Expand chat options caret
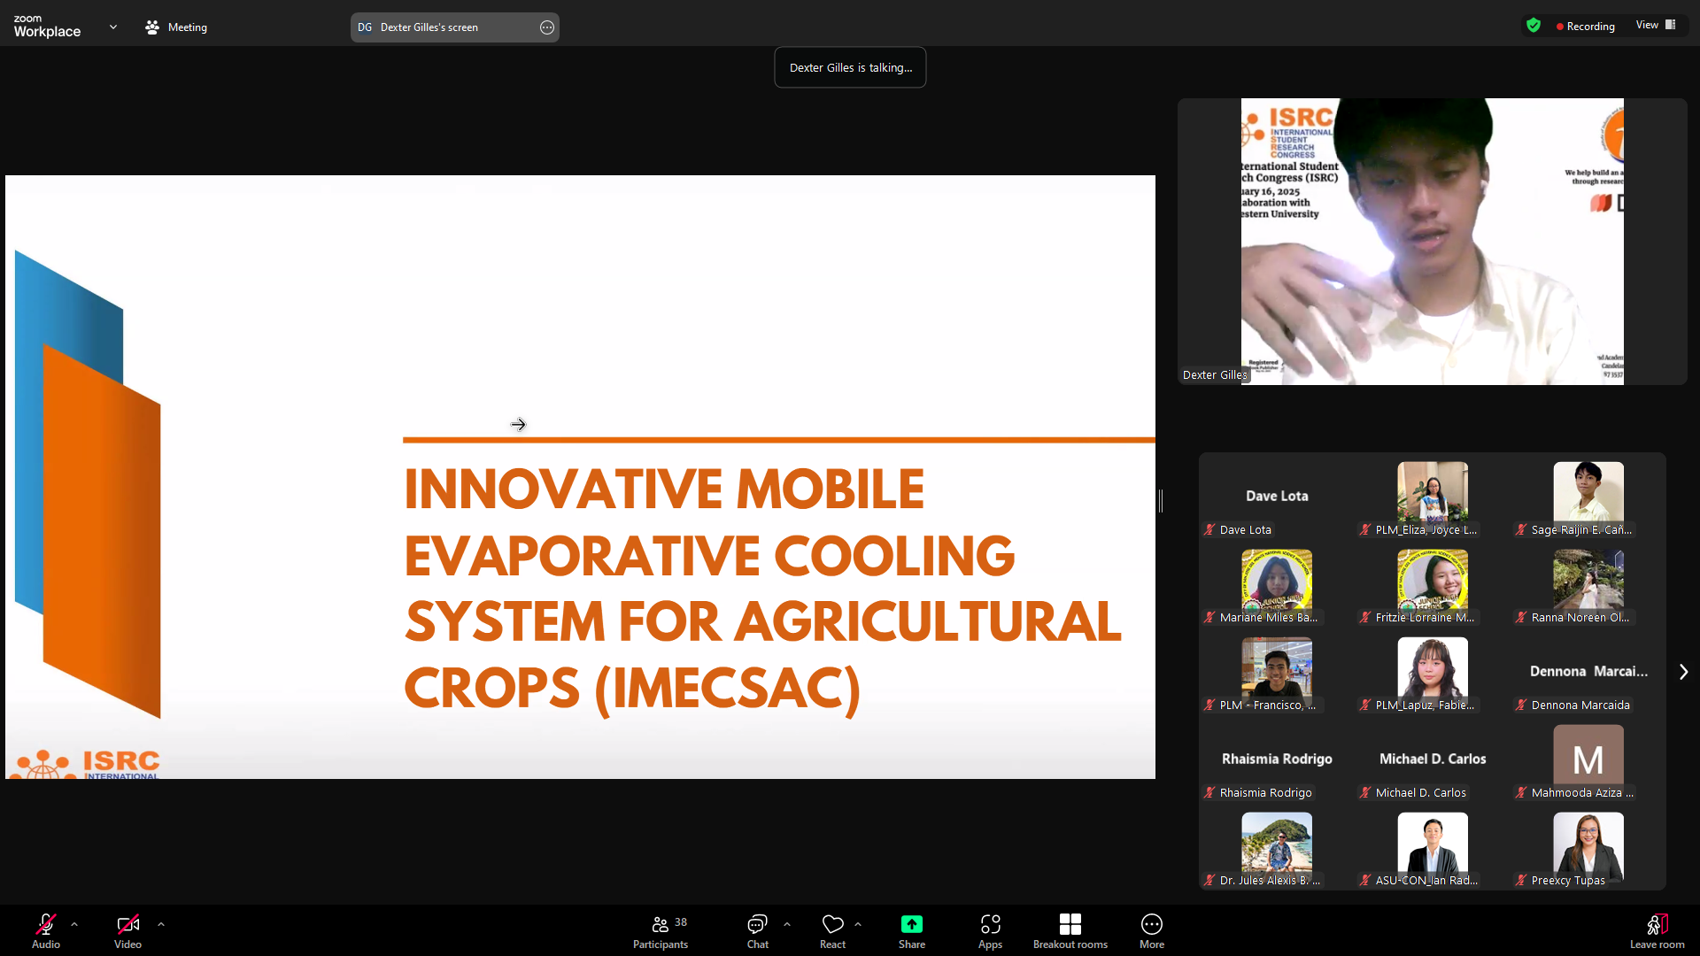The height and width of the screenshot is (956, 1700). (x=787, y=924)
